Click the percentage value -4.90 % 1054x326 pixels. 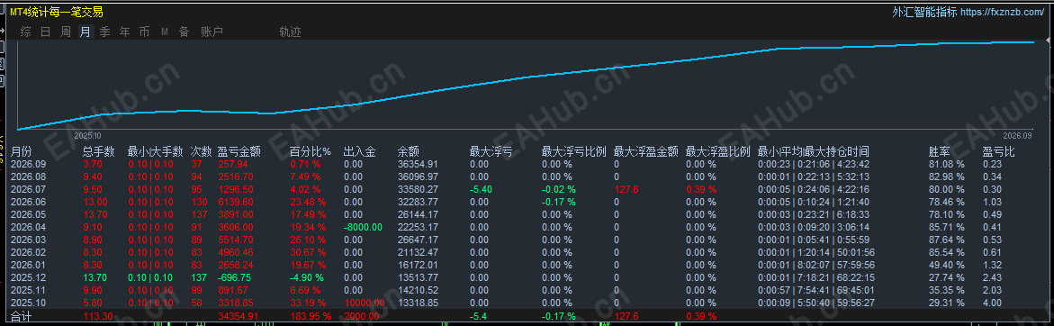pyautogui.click(x=307, y=277)
